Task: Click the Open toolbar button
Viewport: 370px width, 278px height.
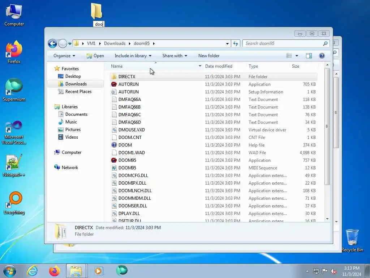Action: coord(95,56)
